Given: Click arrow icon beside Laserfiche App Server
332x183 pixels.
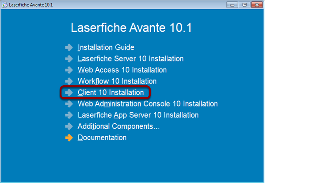Looking at the screenshot, I should coord(69,115).
